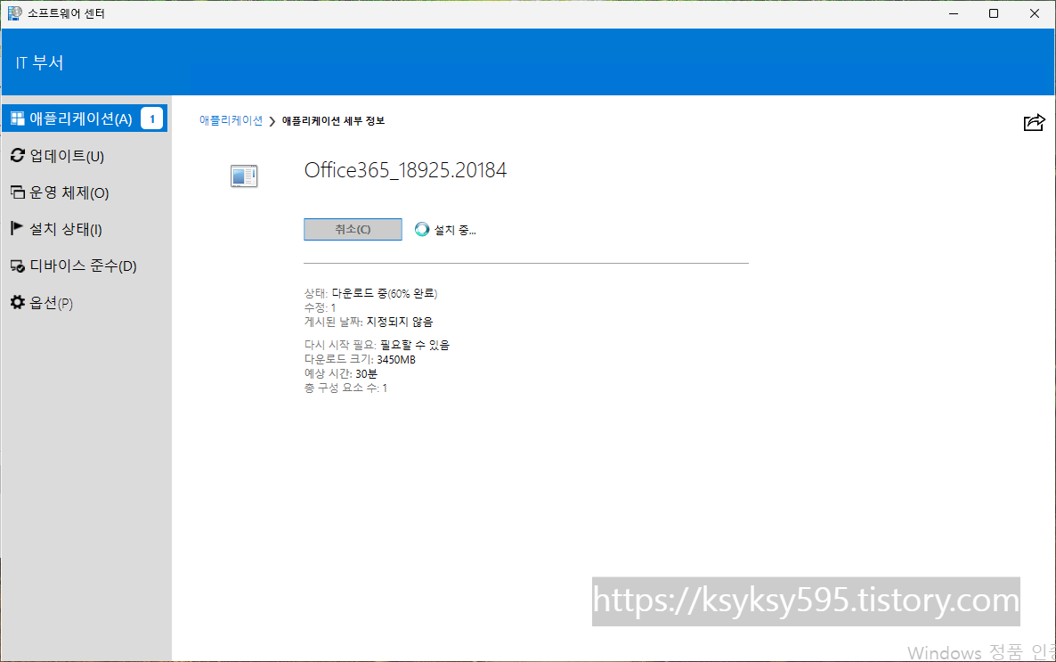This screenshot has height=662, width=1056.
Task: Click the options gear icon
Action: [18, 302]
